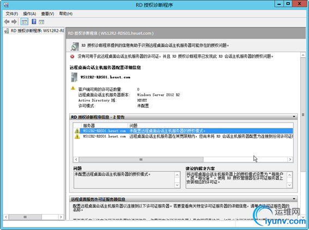Click the diagnoser disc icon in info banner
The image size is (309, 230).
pyautogui.click(x=75, y=46)
